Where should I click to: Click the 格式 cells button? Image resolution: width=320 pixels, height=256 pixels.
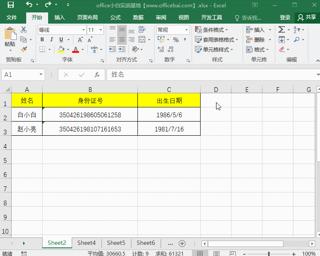257,49
